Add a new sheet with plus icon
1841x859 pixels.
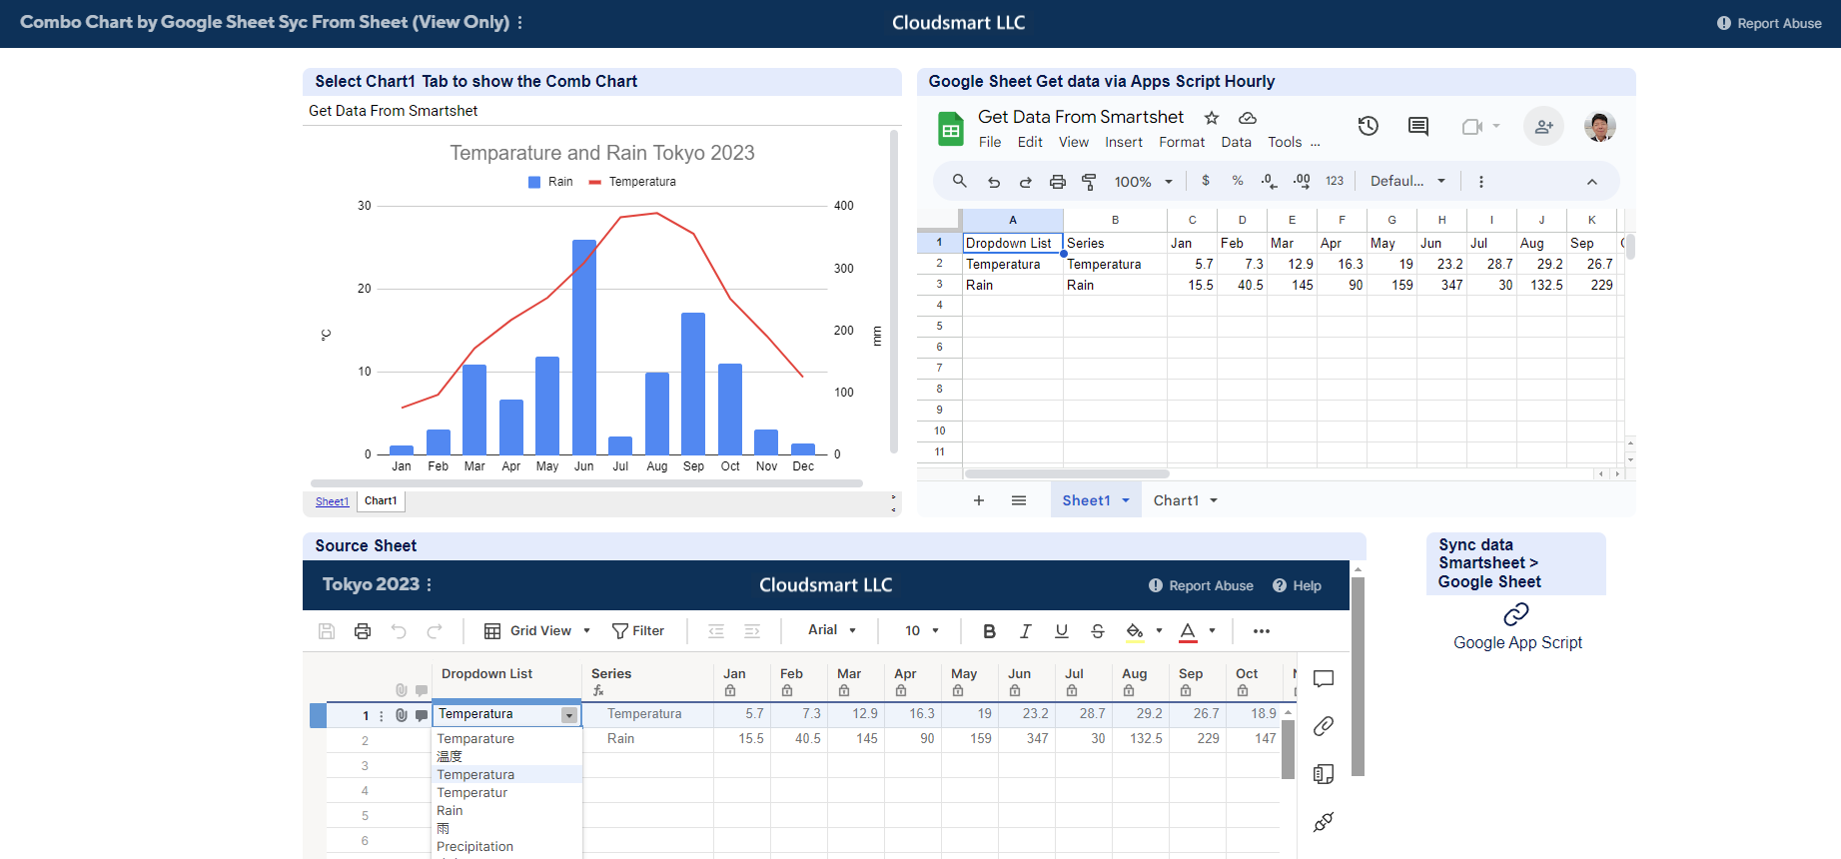979,500
